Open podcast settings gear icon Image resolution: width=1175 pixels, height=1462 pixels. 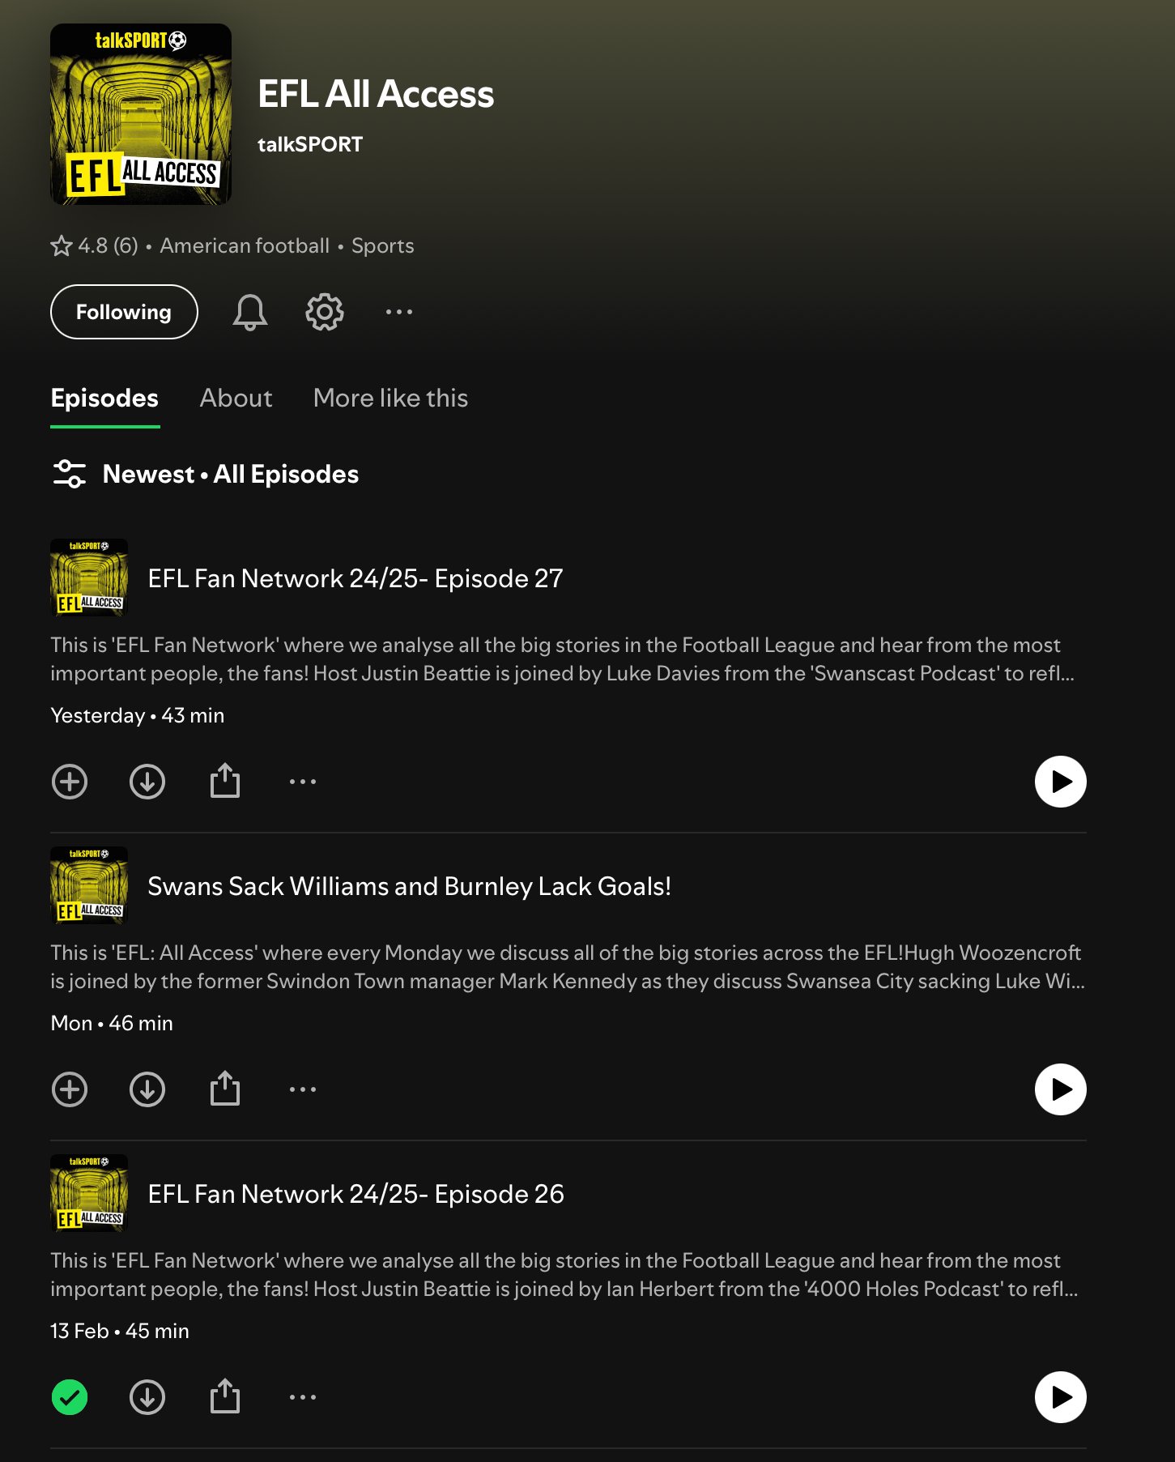pyautogui.click(x=325, y=312)
